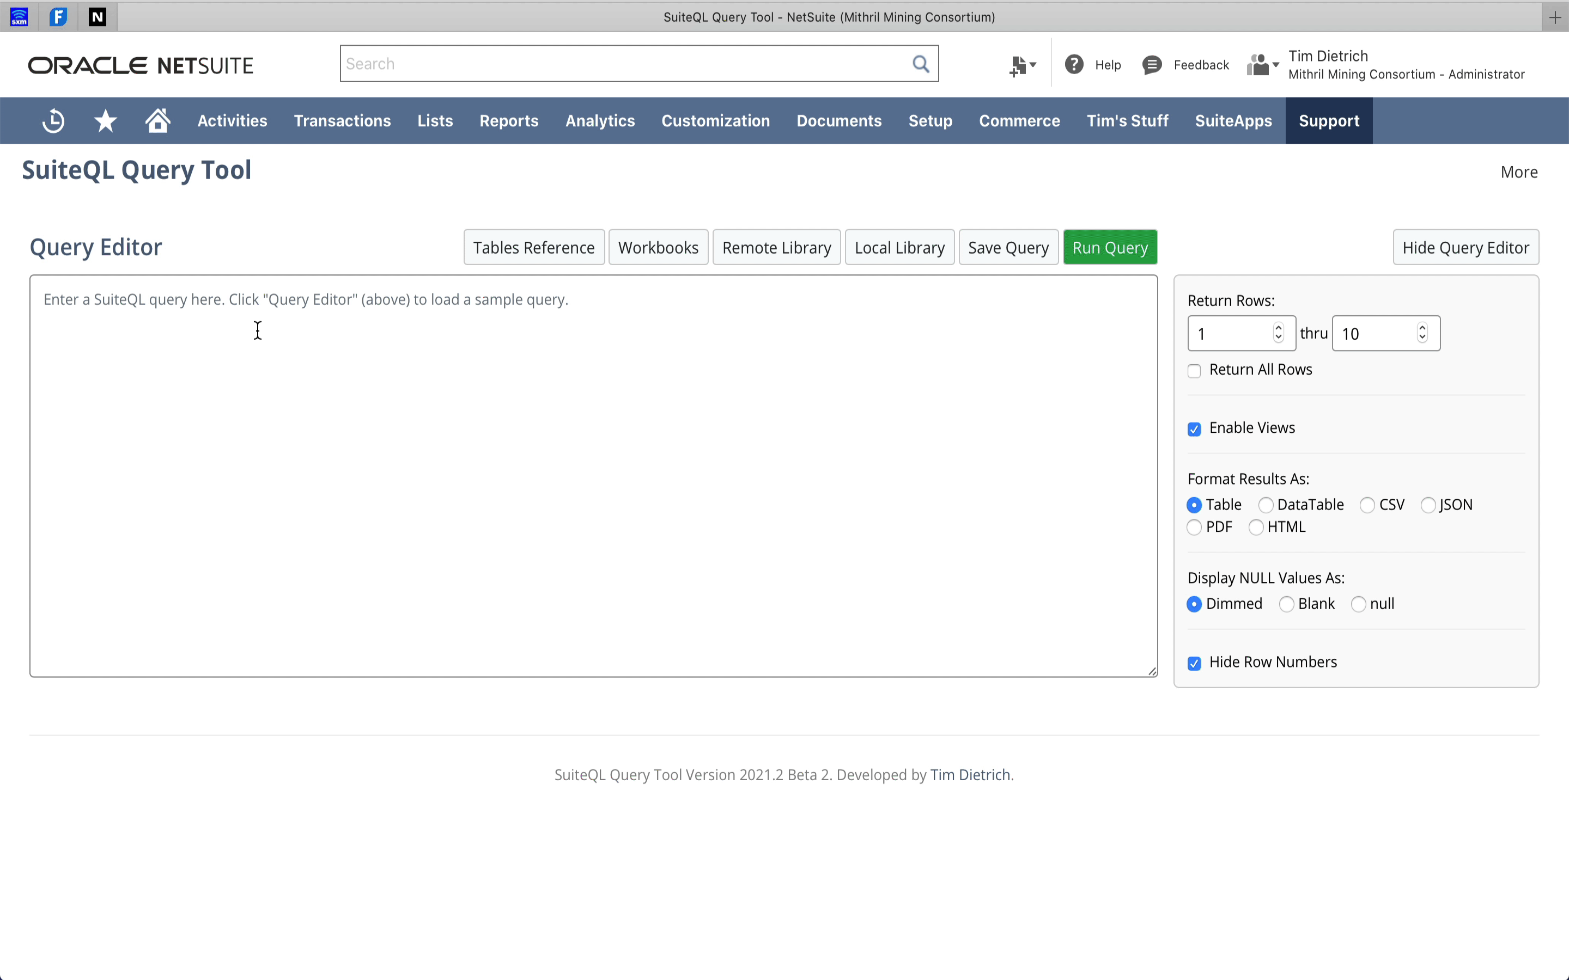Open the Lists menu
This screenshot has width=1569, height=980.
[x=435, y=120]
